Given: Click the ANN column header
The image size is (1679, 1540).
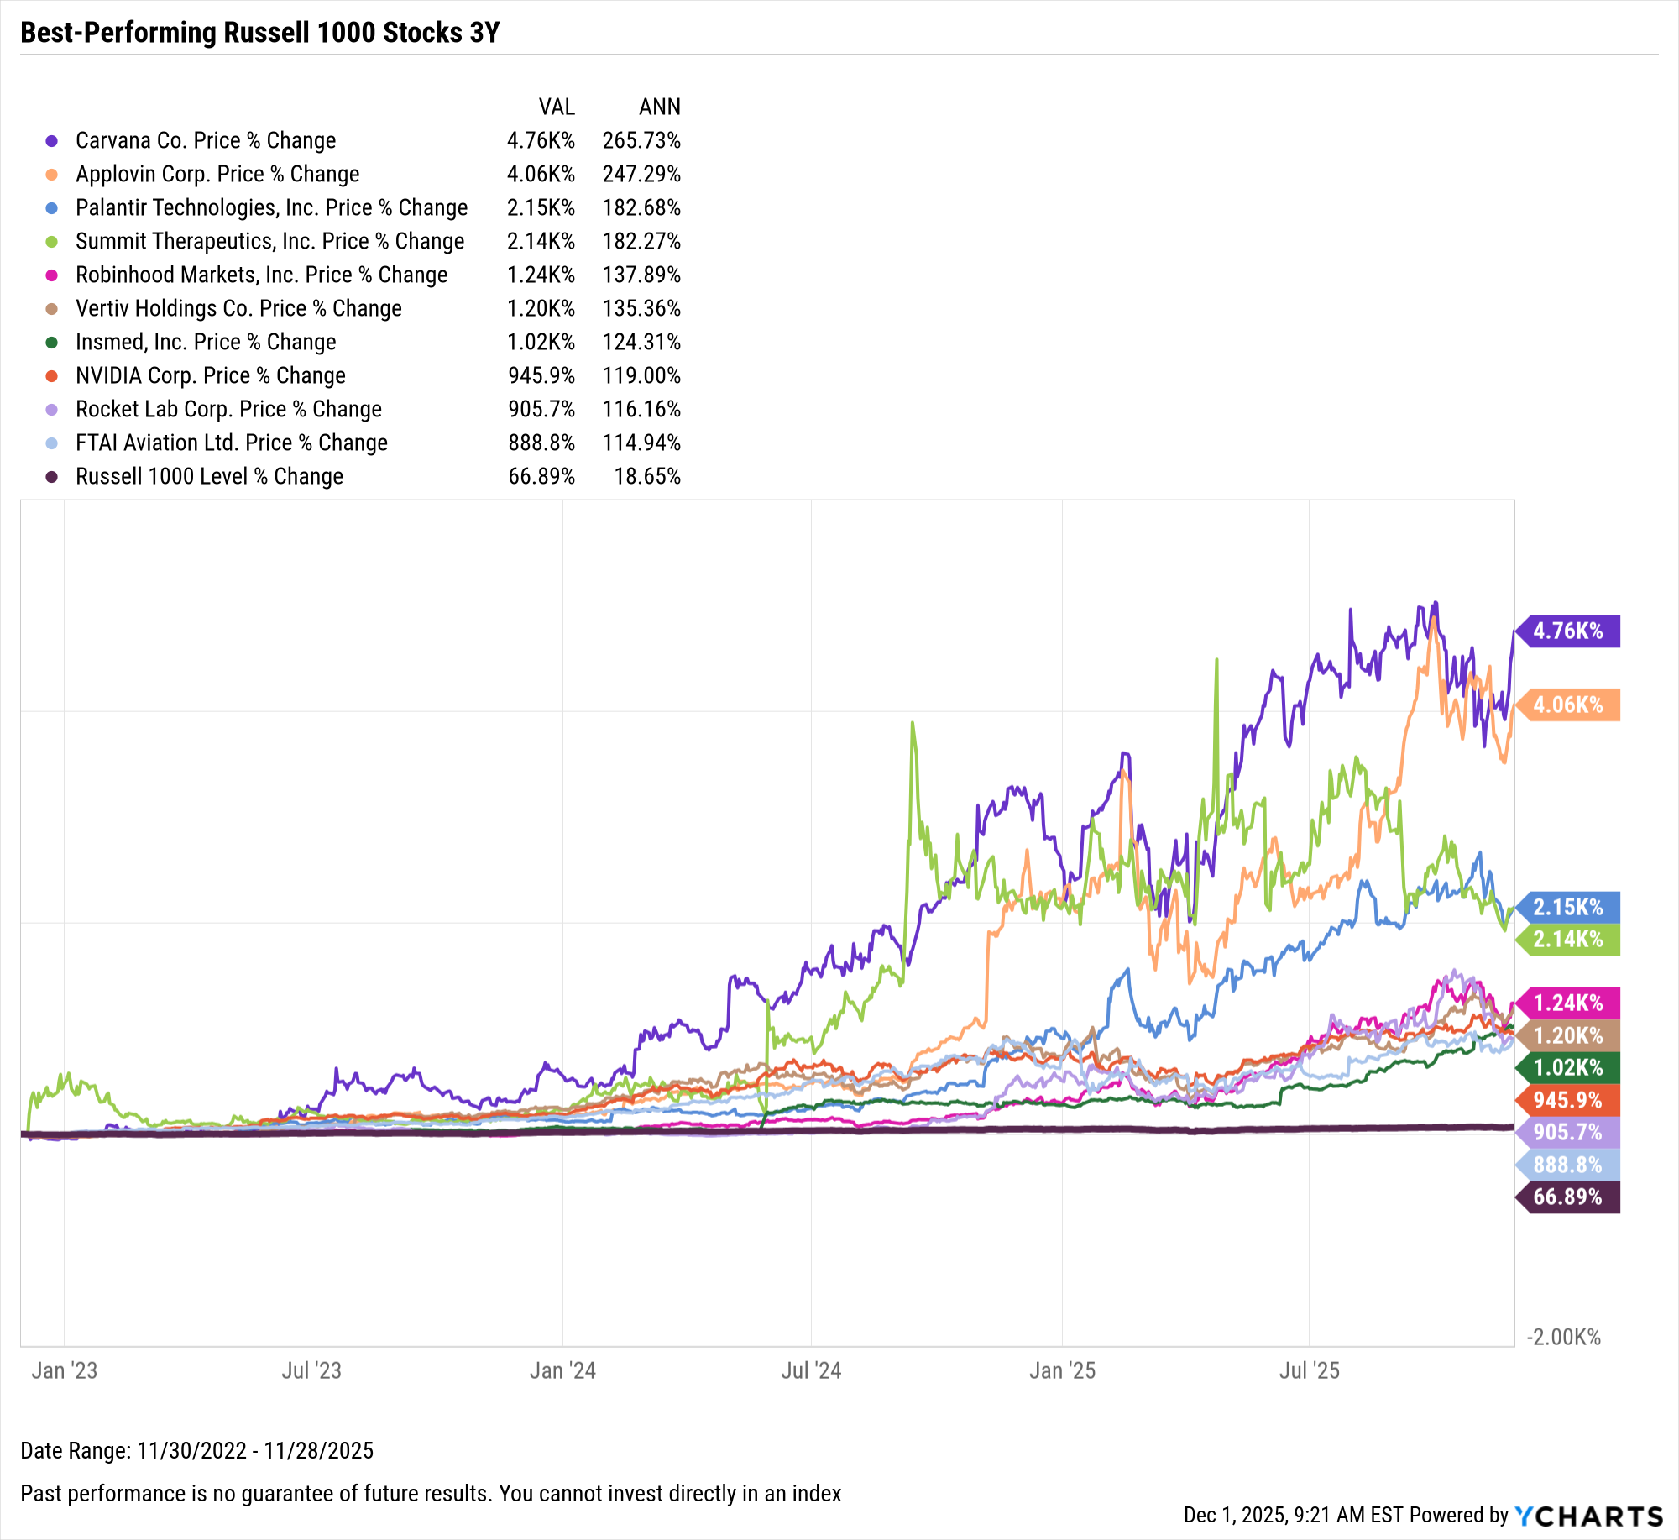Looking at the screenshot, I should 660,107.
